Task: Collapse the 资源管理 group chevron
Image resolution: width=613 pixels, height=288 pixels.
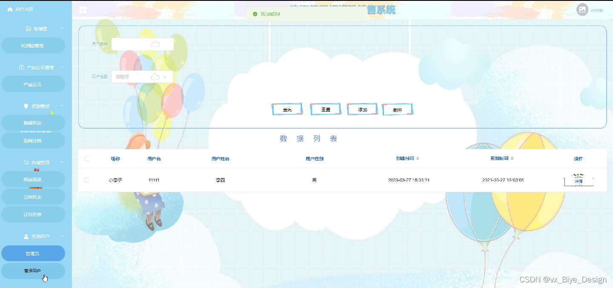Action: click(62, 106)
